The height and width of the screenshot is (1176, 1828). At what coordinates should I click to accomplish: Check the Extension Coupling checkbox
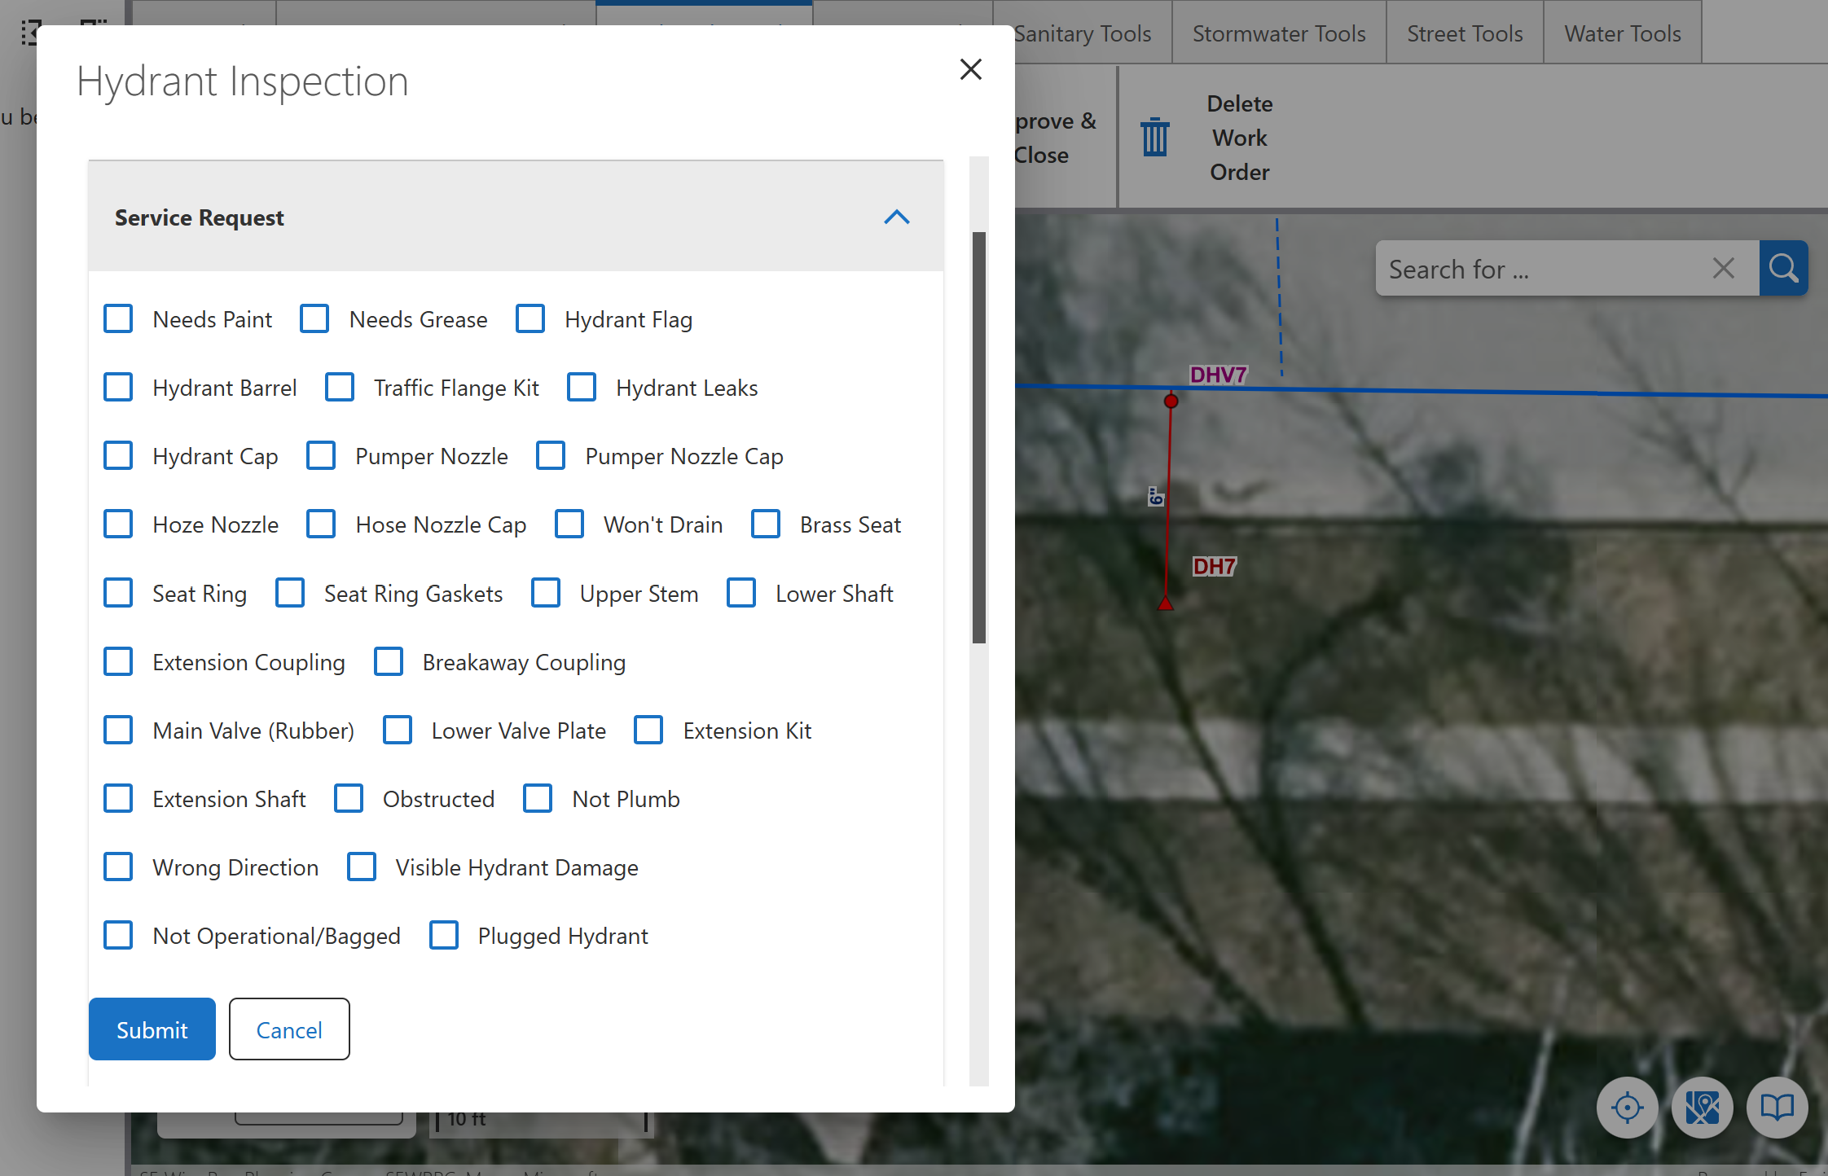point(118,661)
